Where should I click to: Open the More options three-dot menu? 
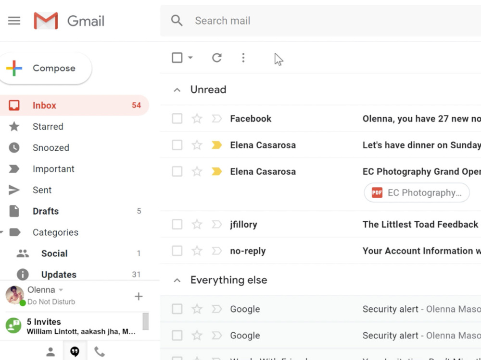pyautogui.click(x=243, y=58)
